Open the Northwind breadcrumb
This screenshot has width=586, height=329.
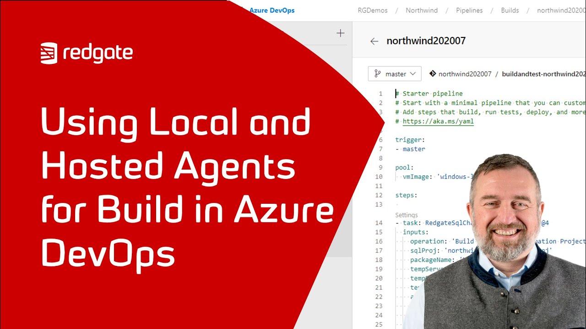(x=422, y=10)
